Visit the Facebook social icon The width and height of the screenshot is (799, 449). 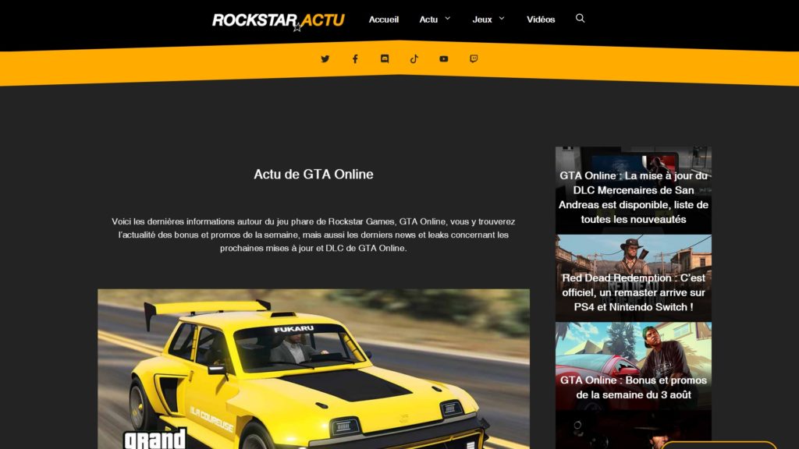pyautogui.click(x=355, y=59)
